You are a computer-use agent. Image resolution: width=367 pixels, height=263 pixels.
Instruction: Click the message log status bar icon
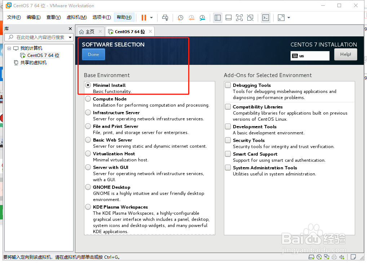coord(353,257)
